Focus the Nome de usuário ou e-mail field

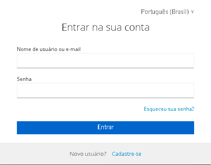(x=105, y=61)
